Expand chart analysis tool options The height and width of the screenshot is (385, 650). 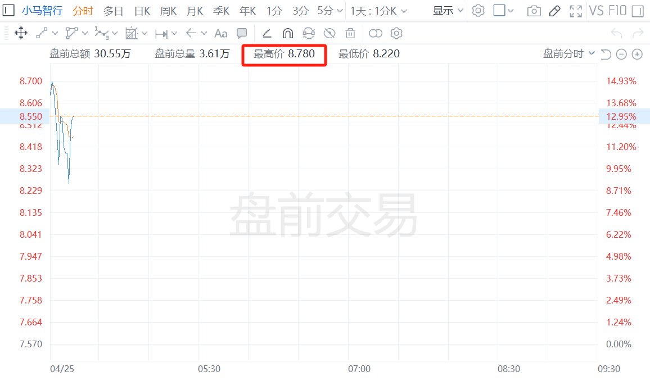tap(145, 33)
